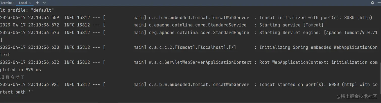Click the 'Starting service [Tomcat]' log message

pos(291,25)
